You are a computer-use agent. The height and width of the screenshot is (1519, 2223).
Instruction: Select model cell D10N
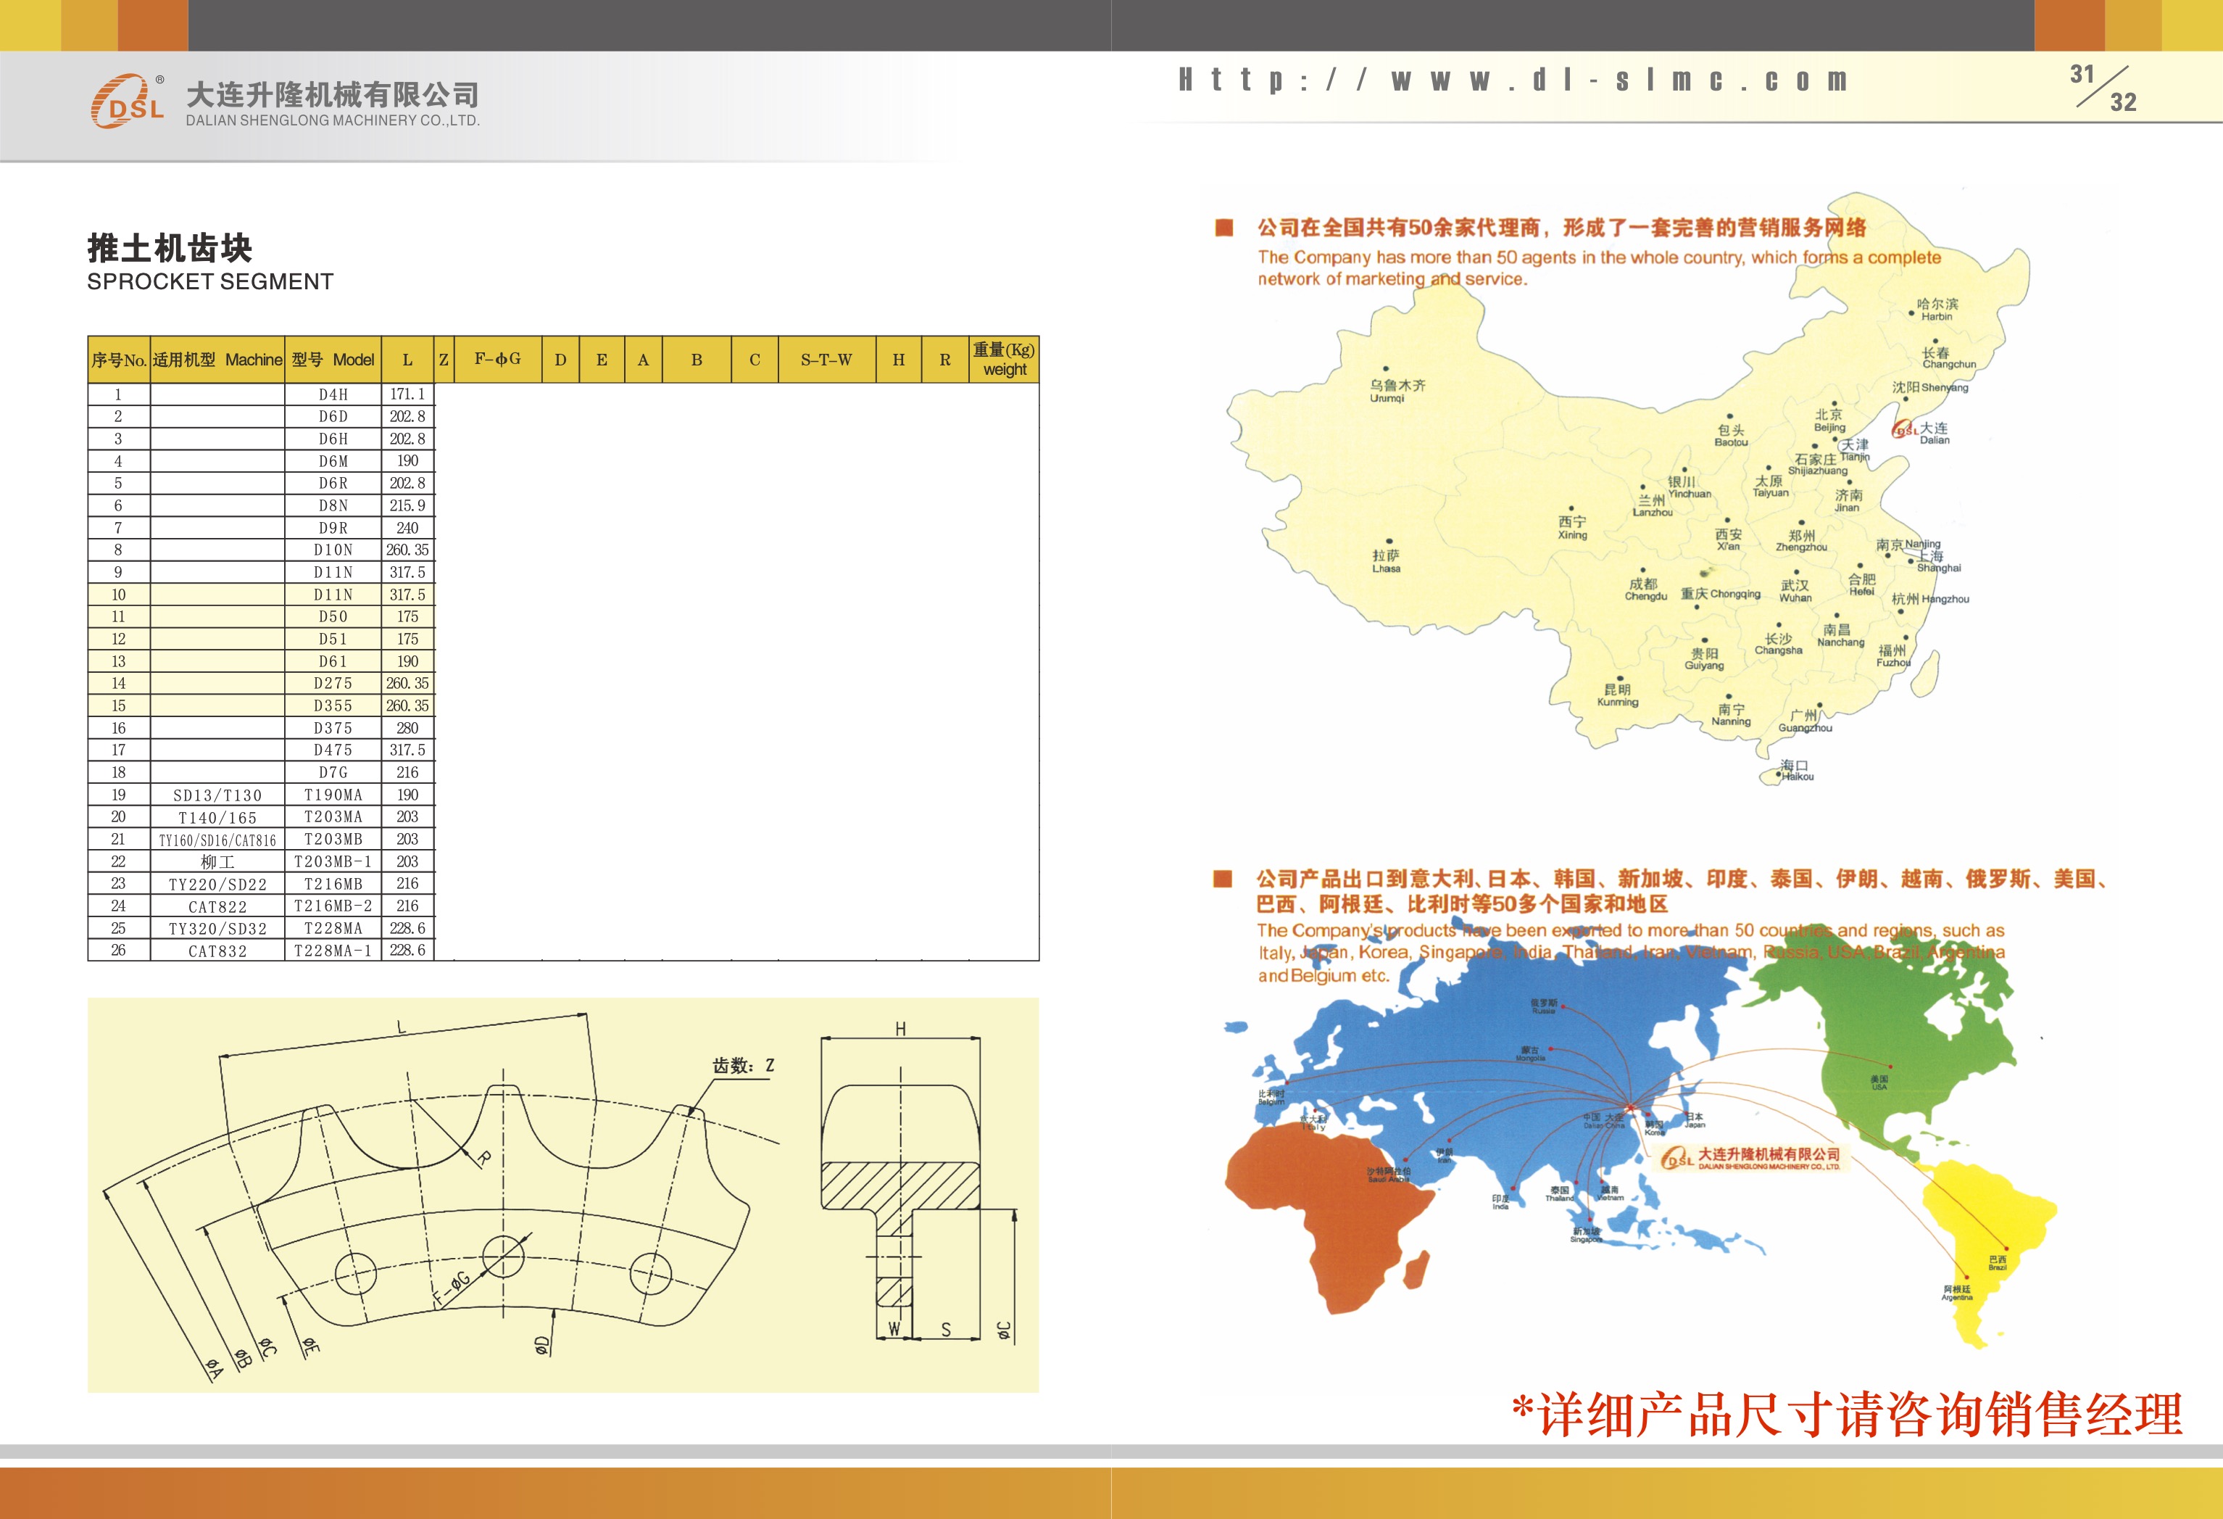click(x=333, y=550)
